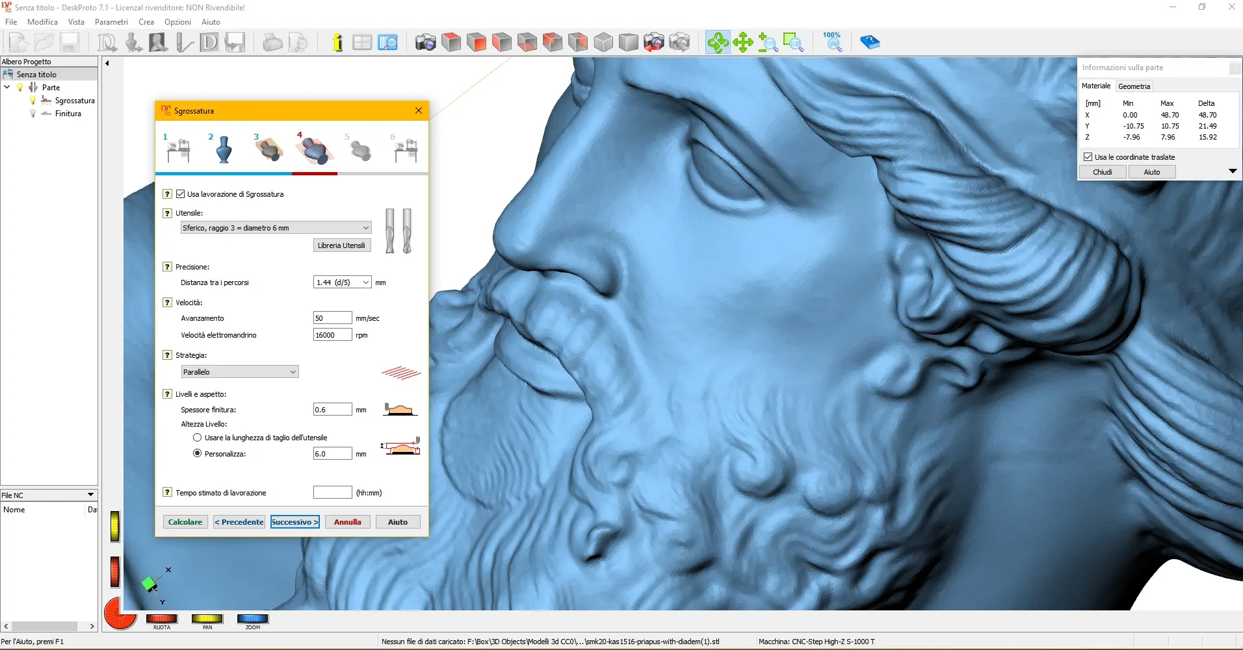Click the Calcolare button
The width and height of the screenshot is (1243, 650).
coord(185,522)
